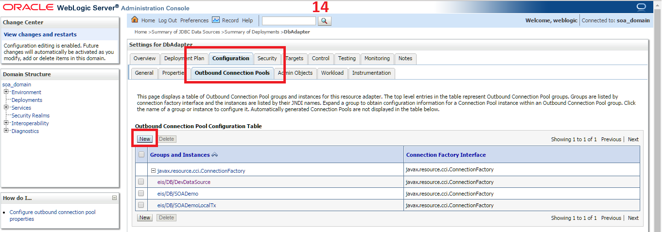
Task: Open Deployments in Domain Structure tree
Action: coord(27,100)
